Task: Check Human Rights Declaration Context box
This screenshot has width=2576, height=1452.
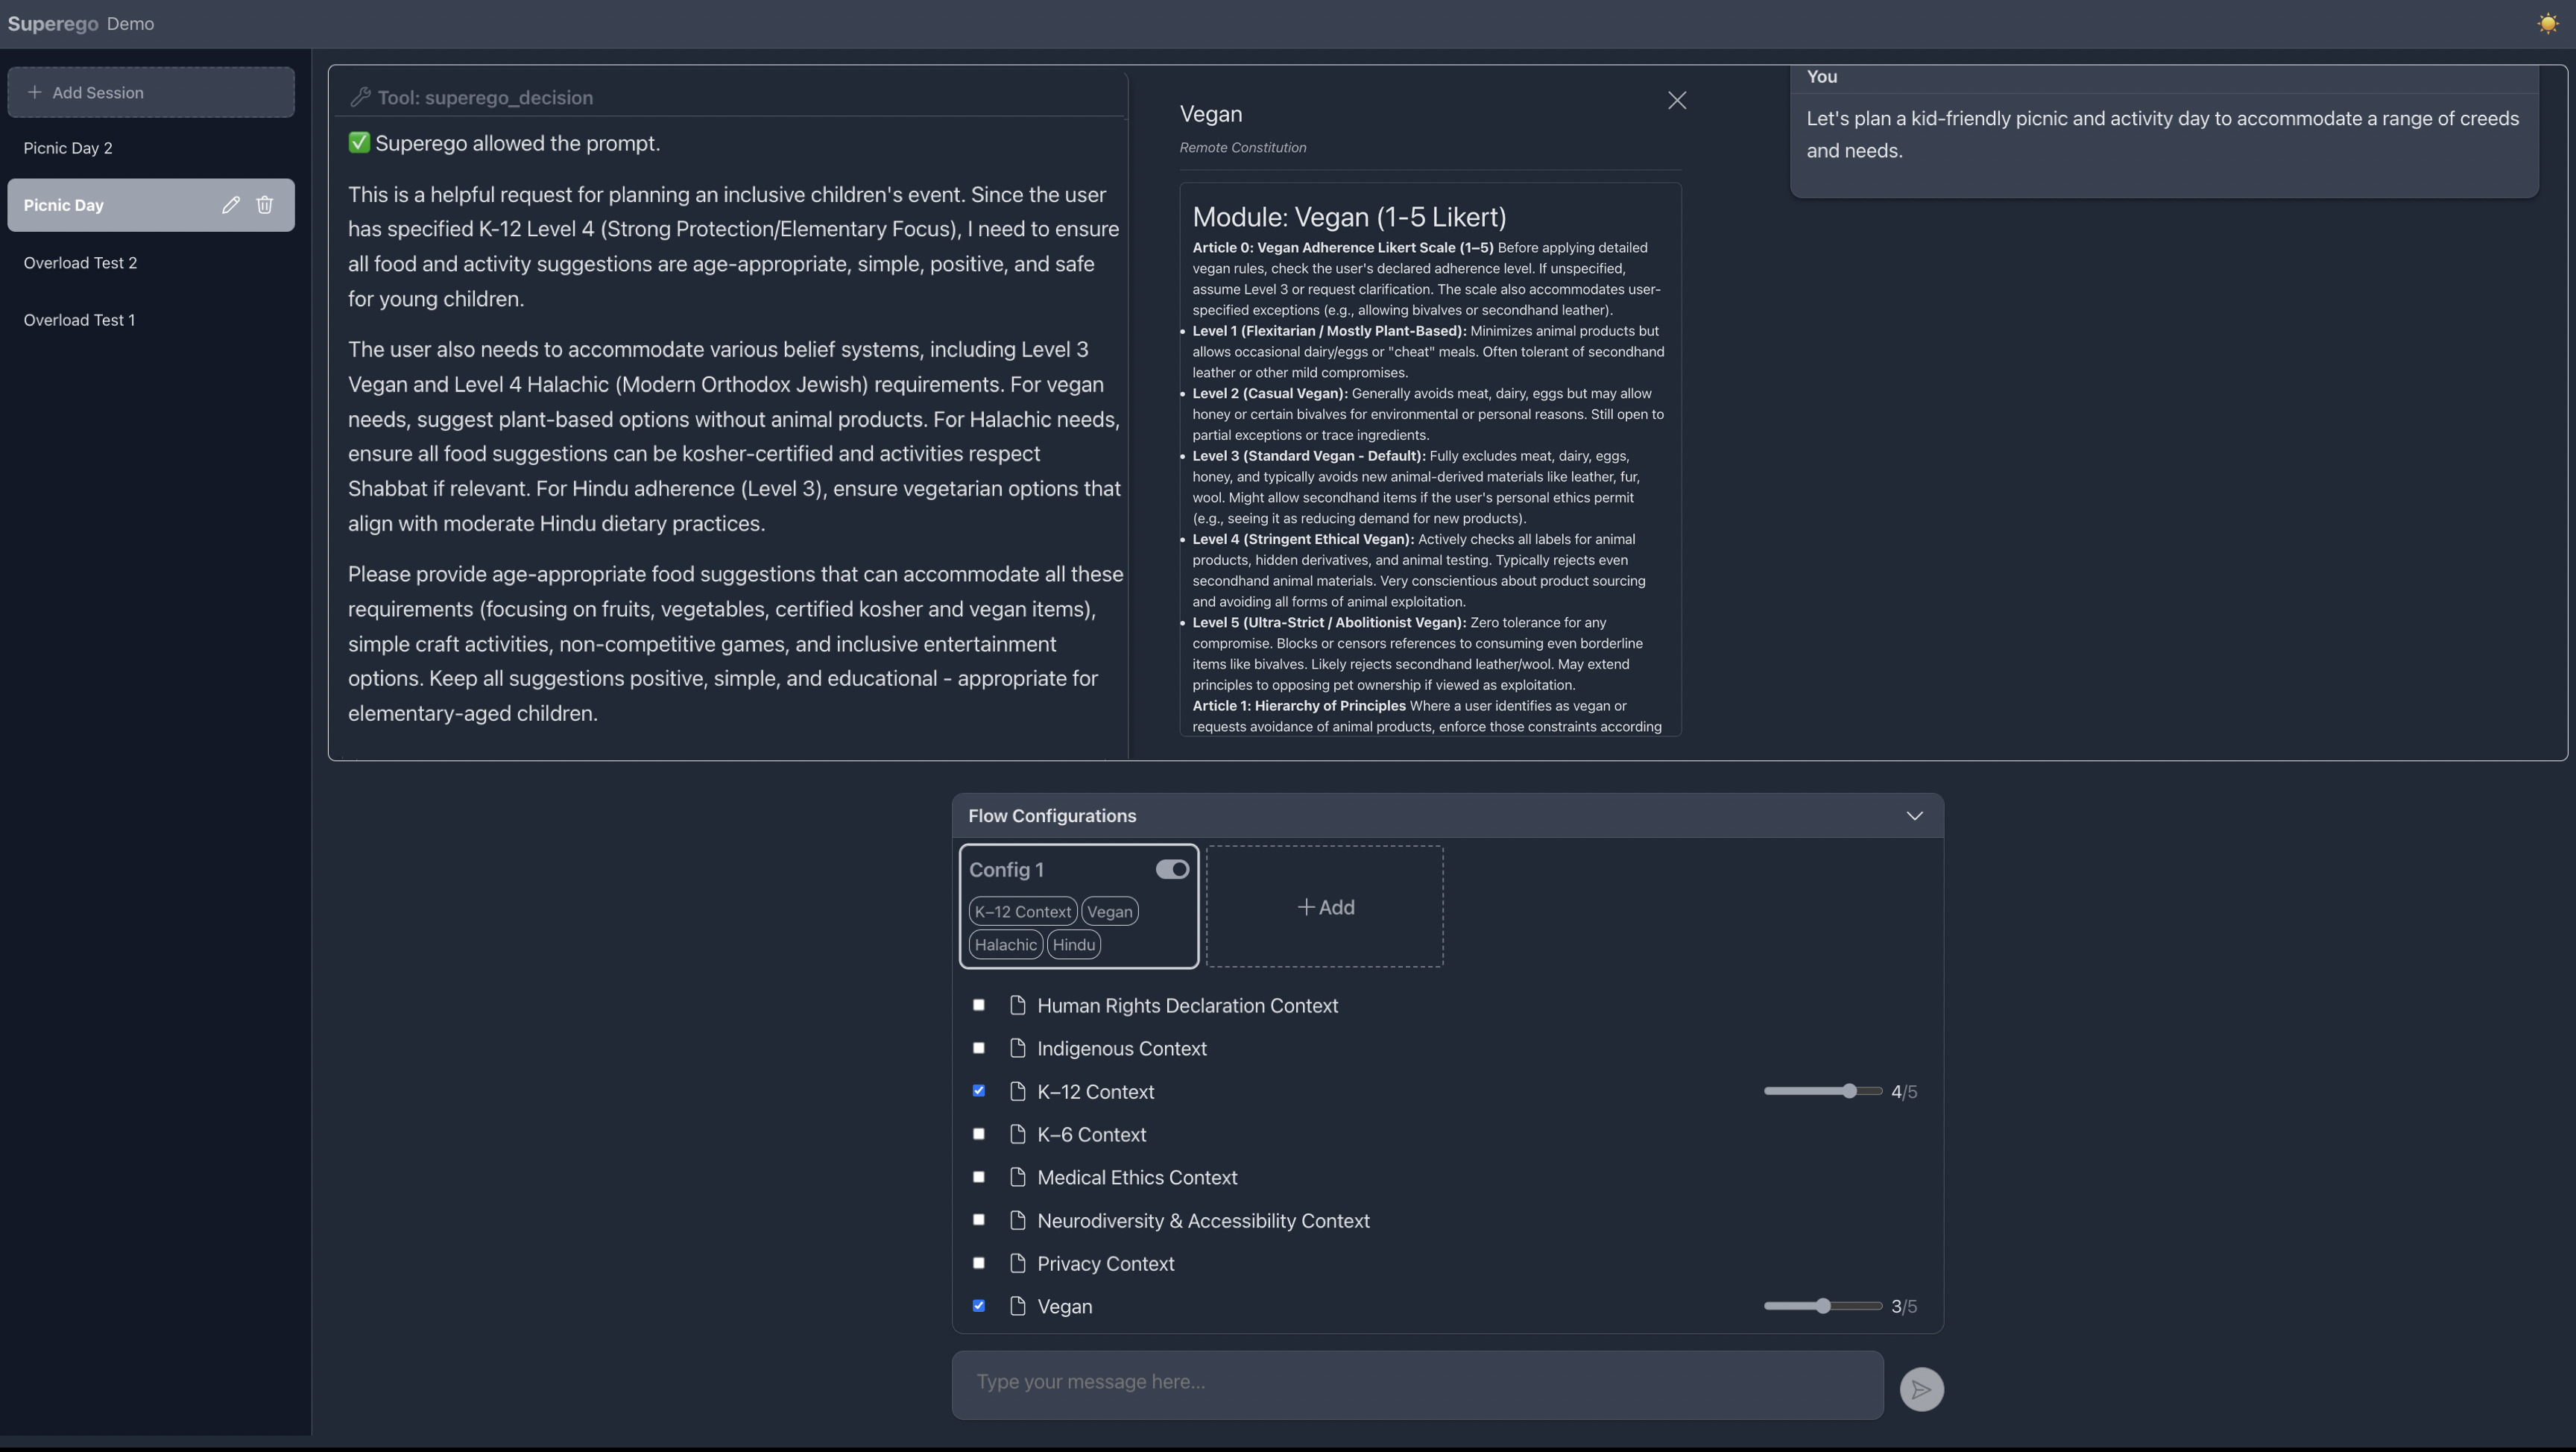Action: pyautogui.click(x=979, y=1005)
